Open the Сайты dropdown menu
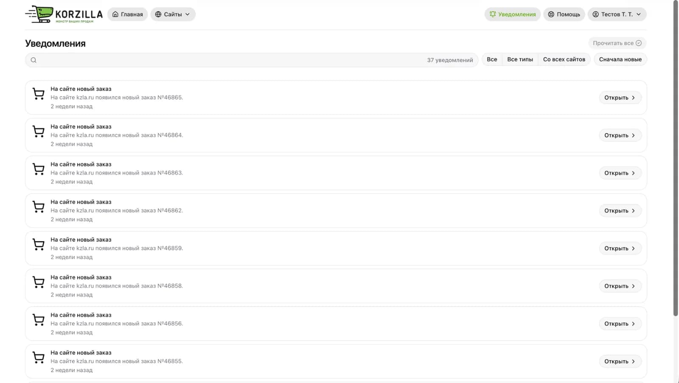This screenshot has height=383, width=679. pyautogui.click(x=173, y=14)
